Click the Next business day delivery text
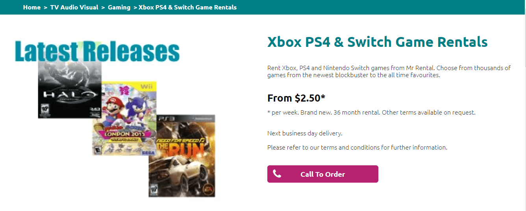526x211 pixels. click(305, 133)
